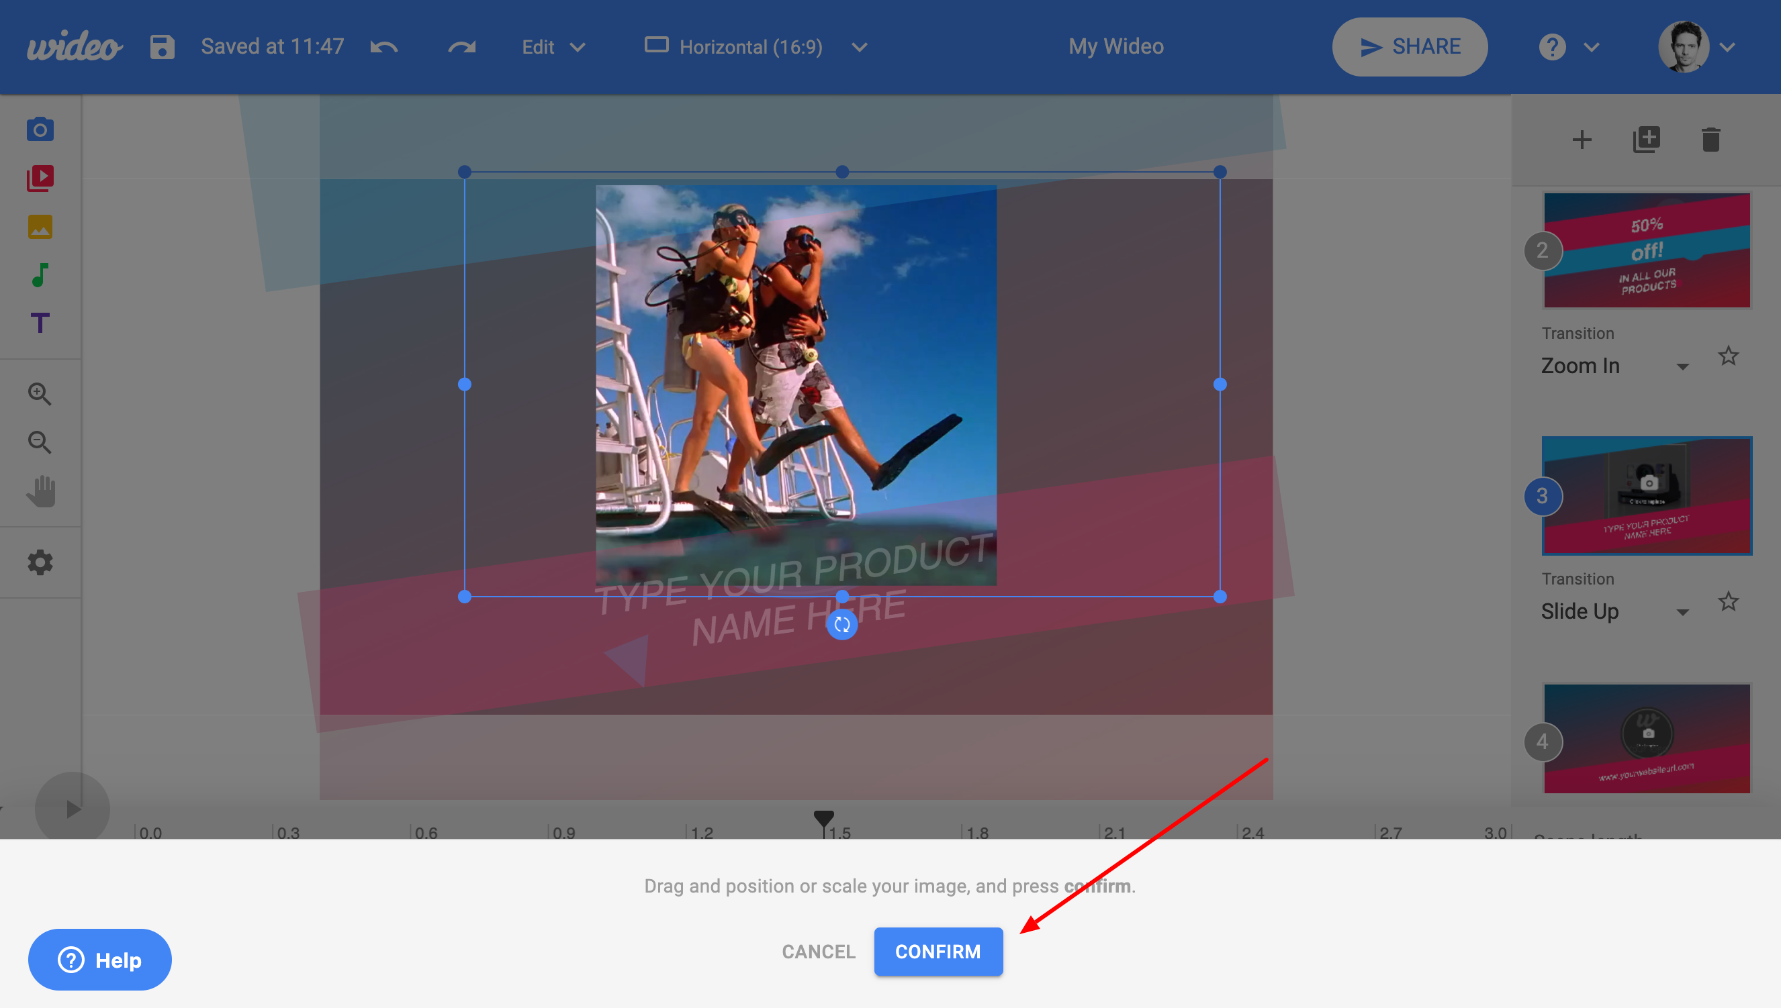Viewport: 1781px width, 1008px height.
Task: Open the settings gear
Action: pyautogui.click(x=40, y=563)
